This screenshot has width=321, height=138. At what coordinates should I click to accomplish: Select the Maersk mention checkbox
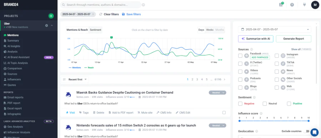click(224, 113)
